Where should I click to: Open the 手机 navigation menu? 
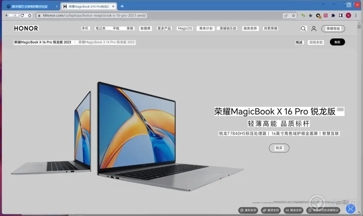point(85,28)
